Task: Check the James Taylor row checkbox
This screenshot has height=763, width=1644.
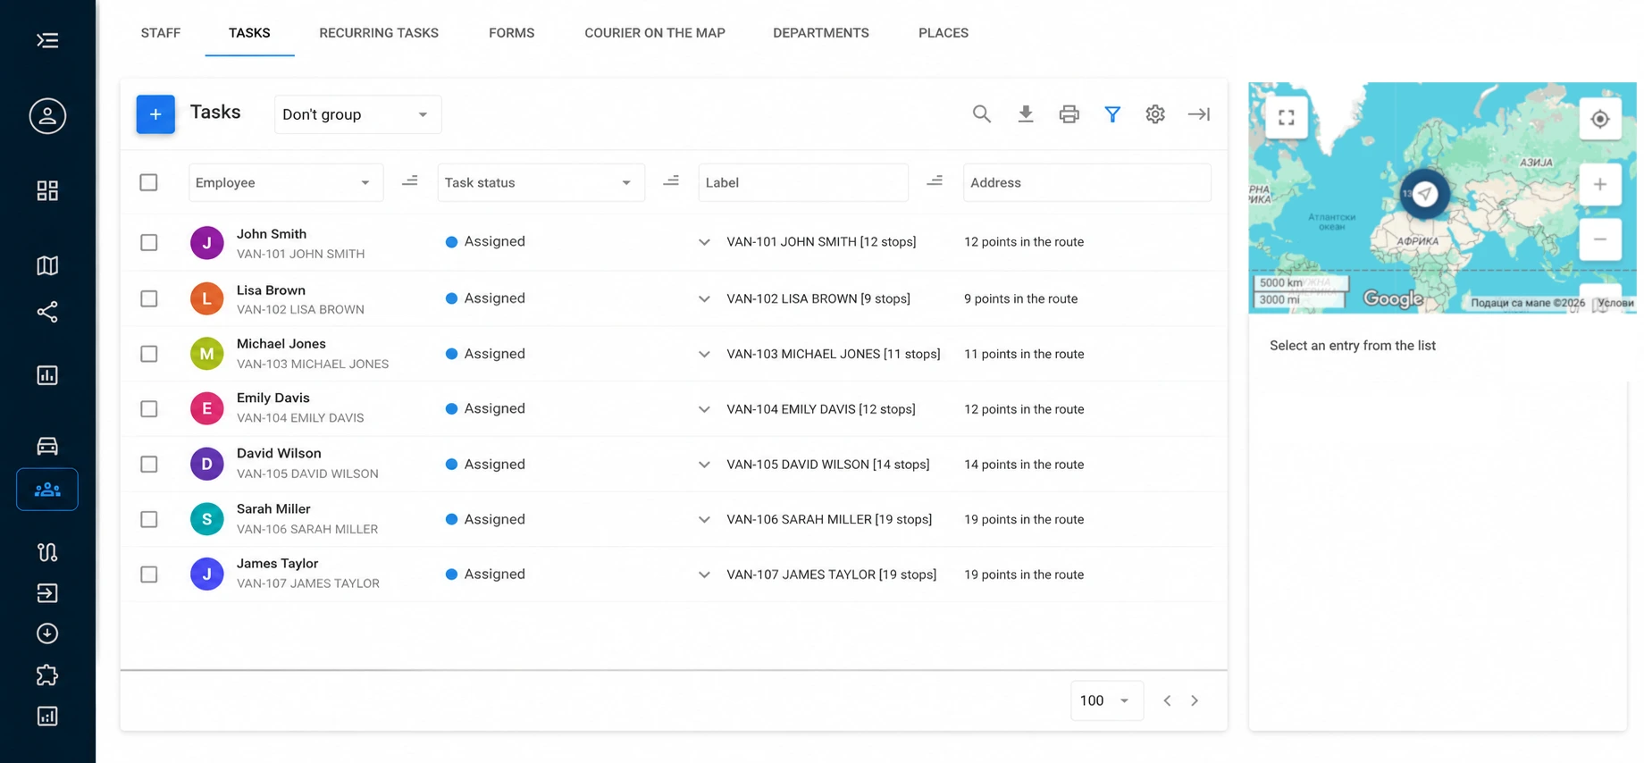Action: [149, 574]
